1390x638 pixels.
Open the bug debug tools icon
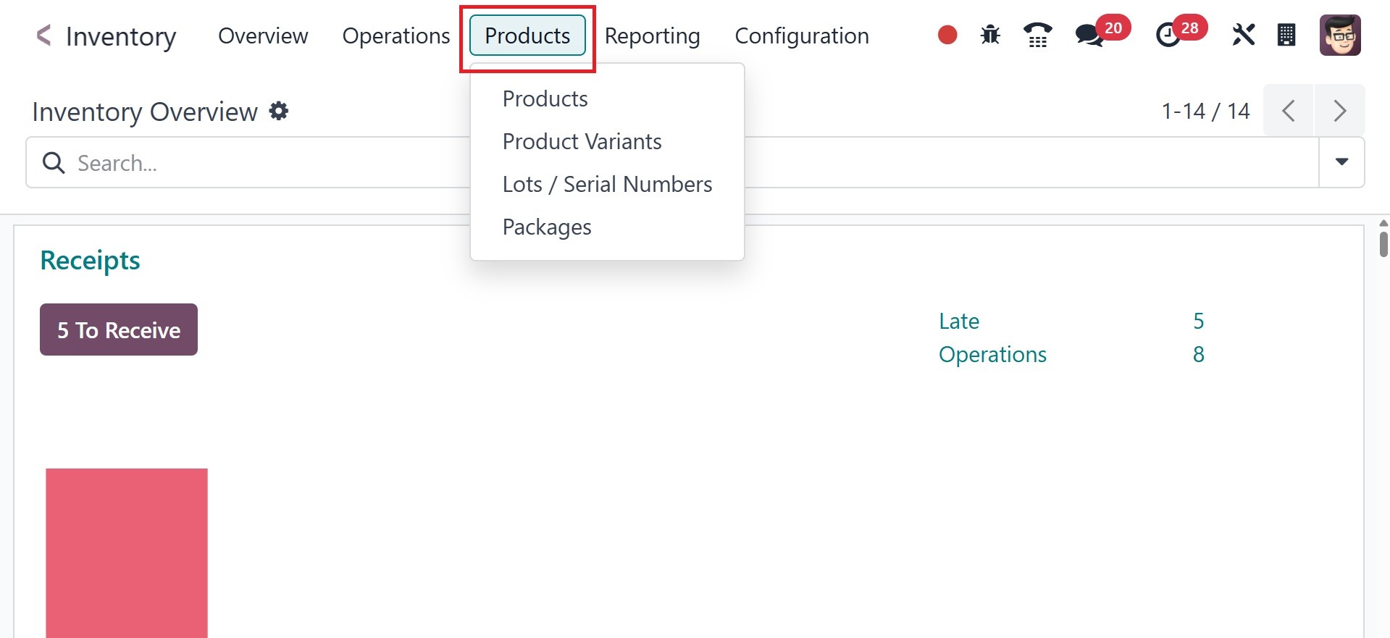coord(990,35)
